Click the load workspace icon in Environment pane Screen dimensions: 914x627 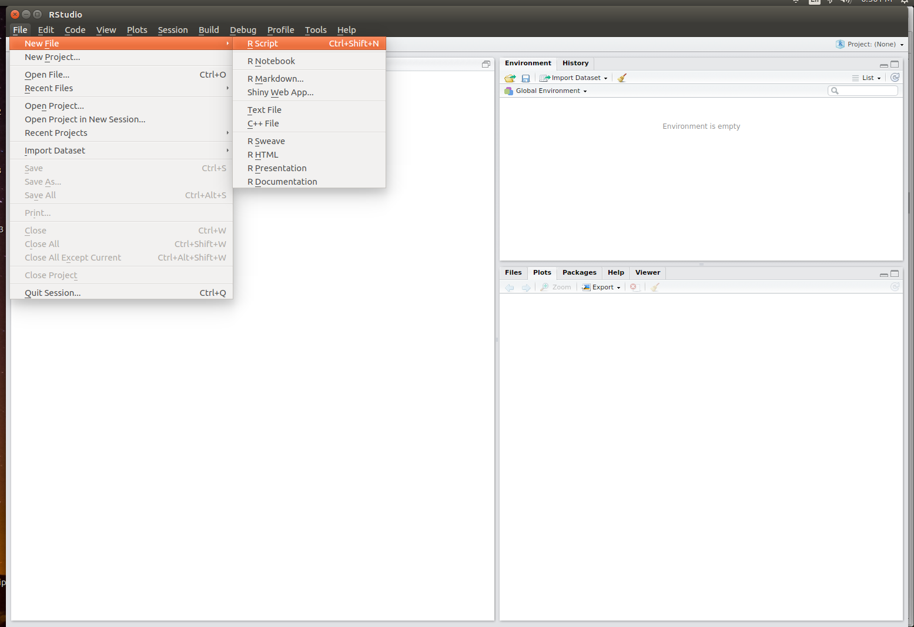510,78
